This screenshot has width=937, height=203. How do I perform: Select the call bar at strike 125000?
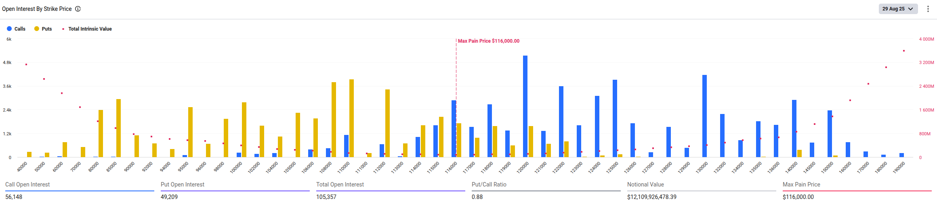(615, 118)
